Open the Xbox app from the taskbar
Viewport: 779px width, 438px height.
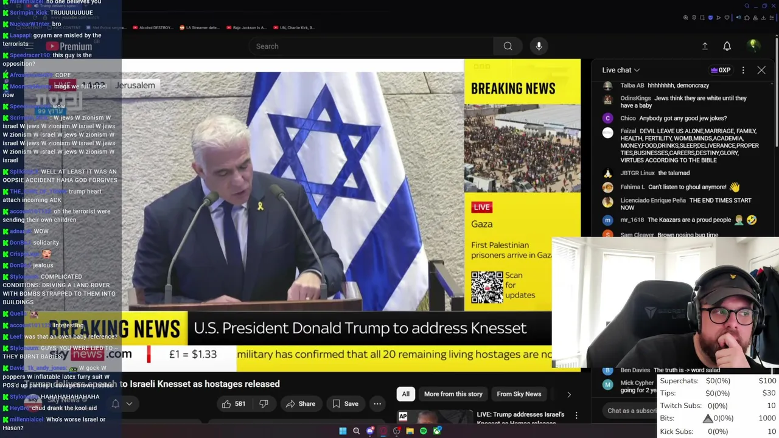coord(437,431)
